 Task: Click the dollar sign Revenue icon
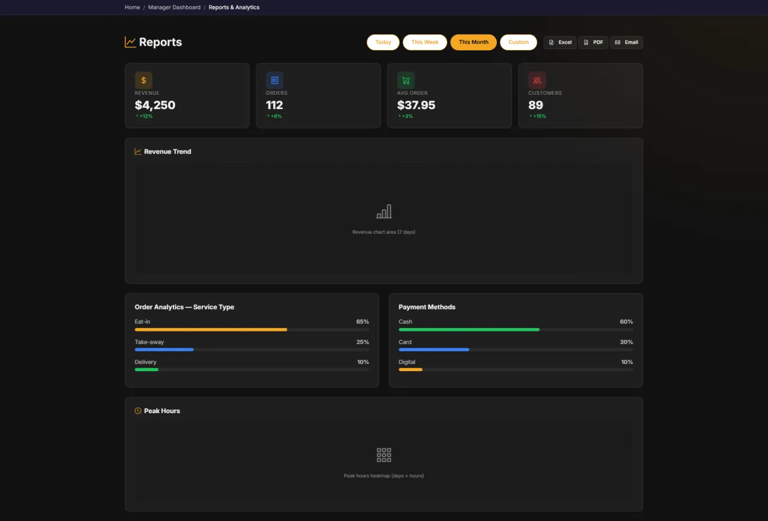pyautogui.click(x=143, y=80)
